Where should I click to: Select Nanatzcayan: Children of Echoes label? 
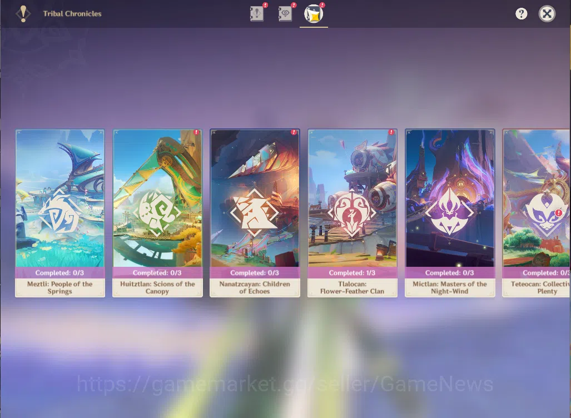(x=255, y=287)
